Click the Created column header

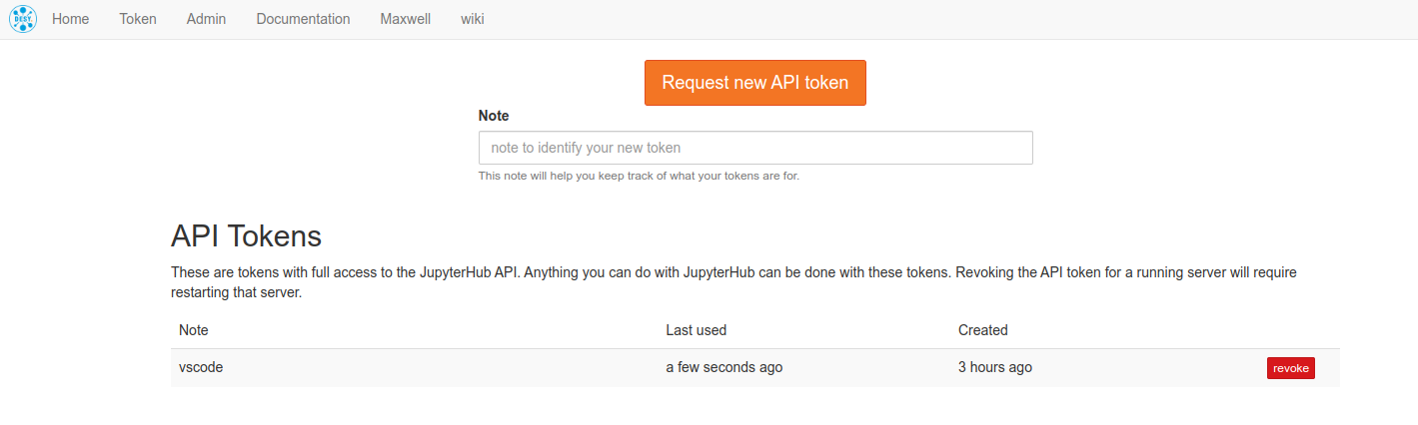[982, 330]
